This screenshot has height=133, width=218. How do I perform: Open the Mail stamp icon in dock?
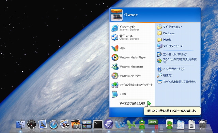pos(42,124)
